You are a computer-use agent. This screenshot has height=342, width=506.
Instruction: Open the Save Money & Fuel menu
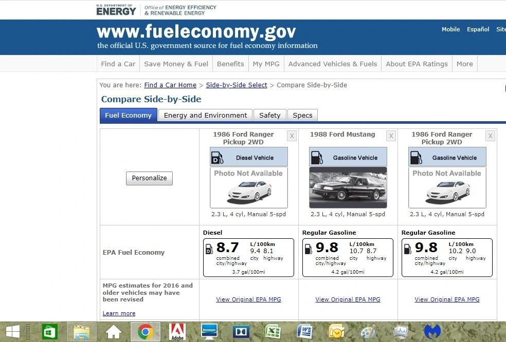pyautogui.click(x=176, y=64)
